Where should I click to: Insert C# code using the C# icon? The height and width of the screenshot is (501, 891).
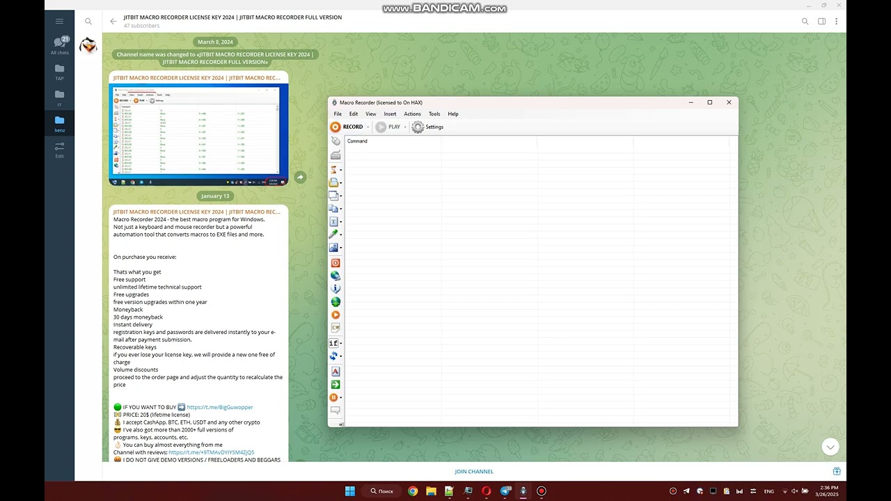336,328
